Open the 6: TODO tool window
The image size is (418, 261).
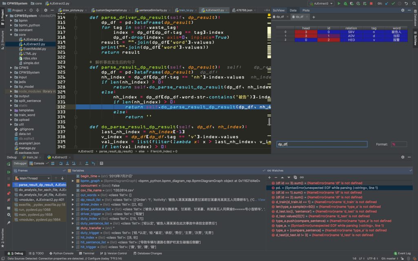click(x=36, y=253)
